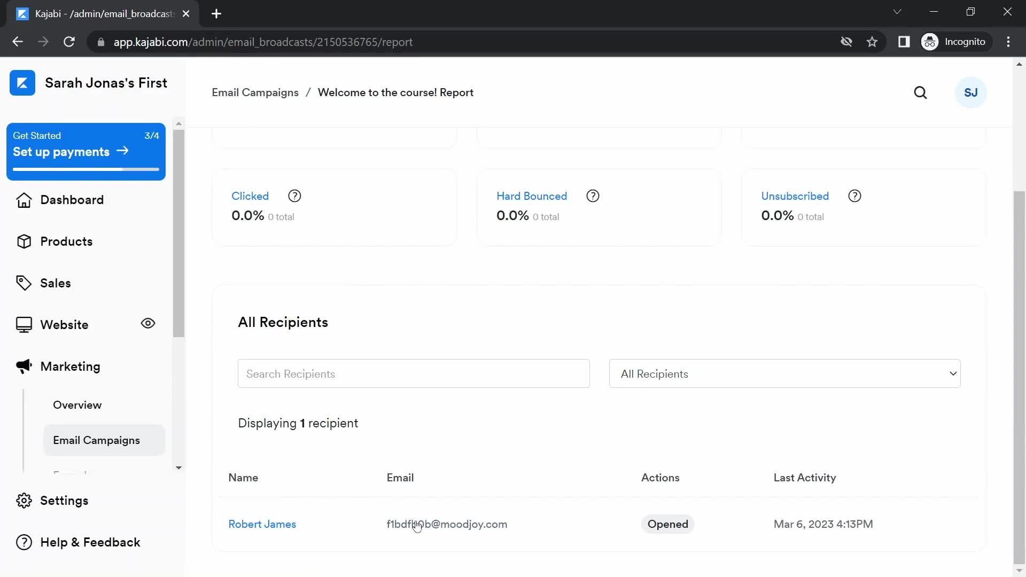Click the Dashboard icon in sidebar
This screenshot has height=577, width=1026.
tap(24, 199)
